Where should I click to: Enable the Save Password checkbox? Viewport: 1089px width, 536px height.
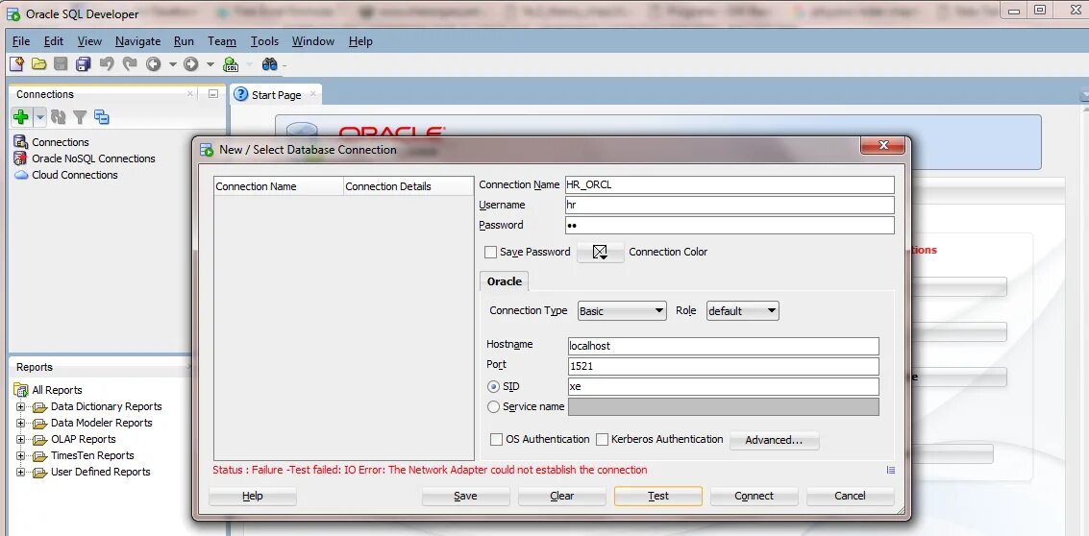[x=490, y=252]
